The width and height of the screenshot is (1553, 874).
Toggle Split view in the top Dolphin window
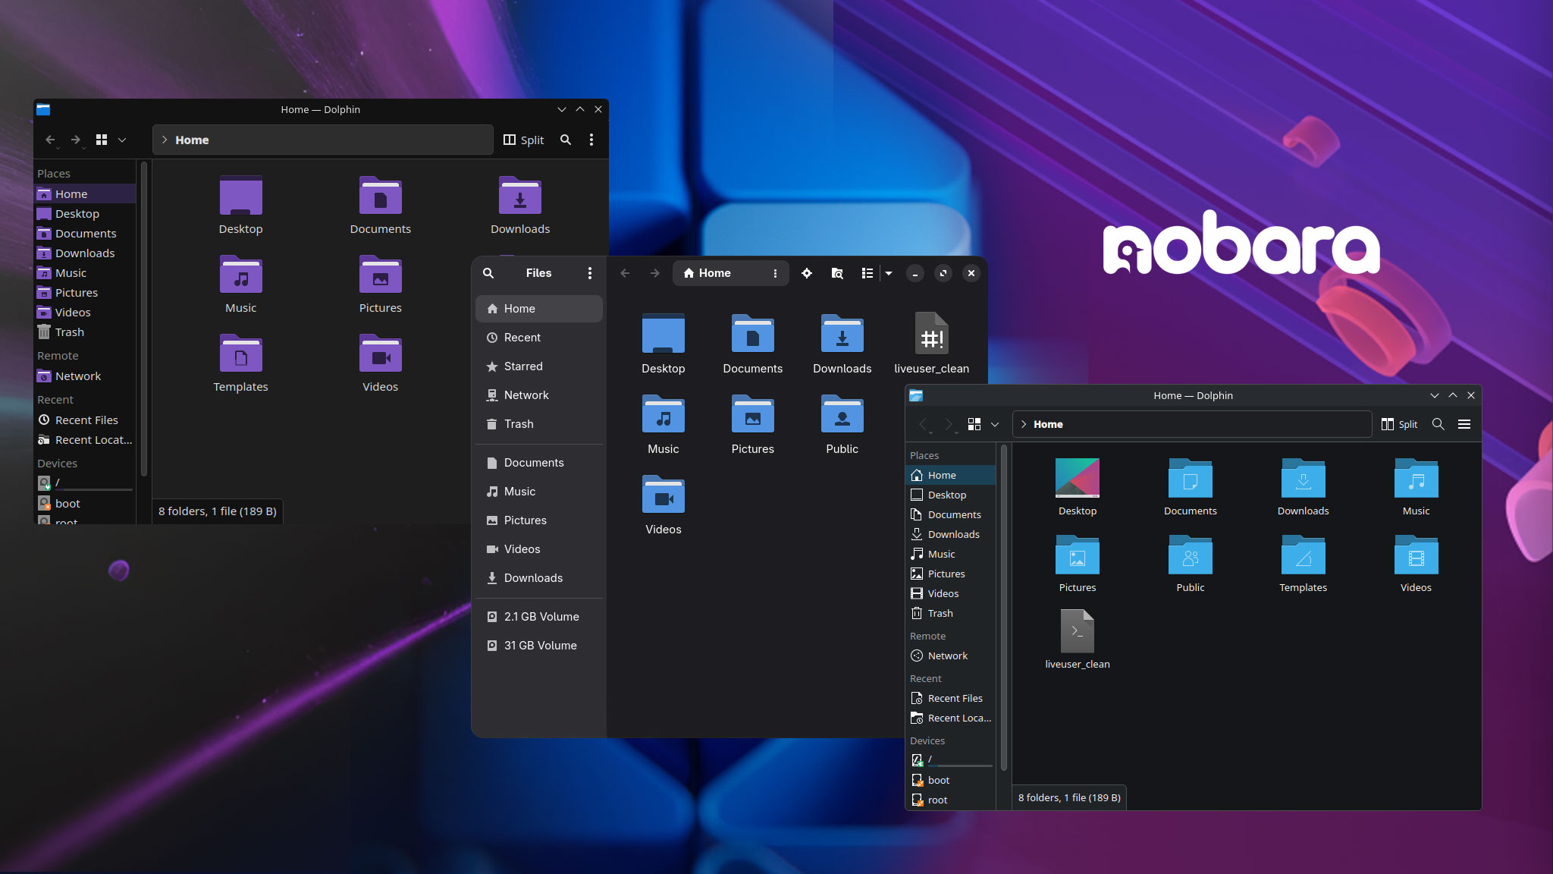click(522, 140)
